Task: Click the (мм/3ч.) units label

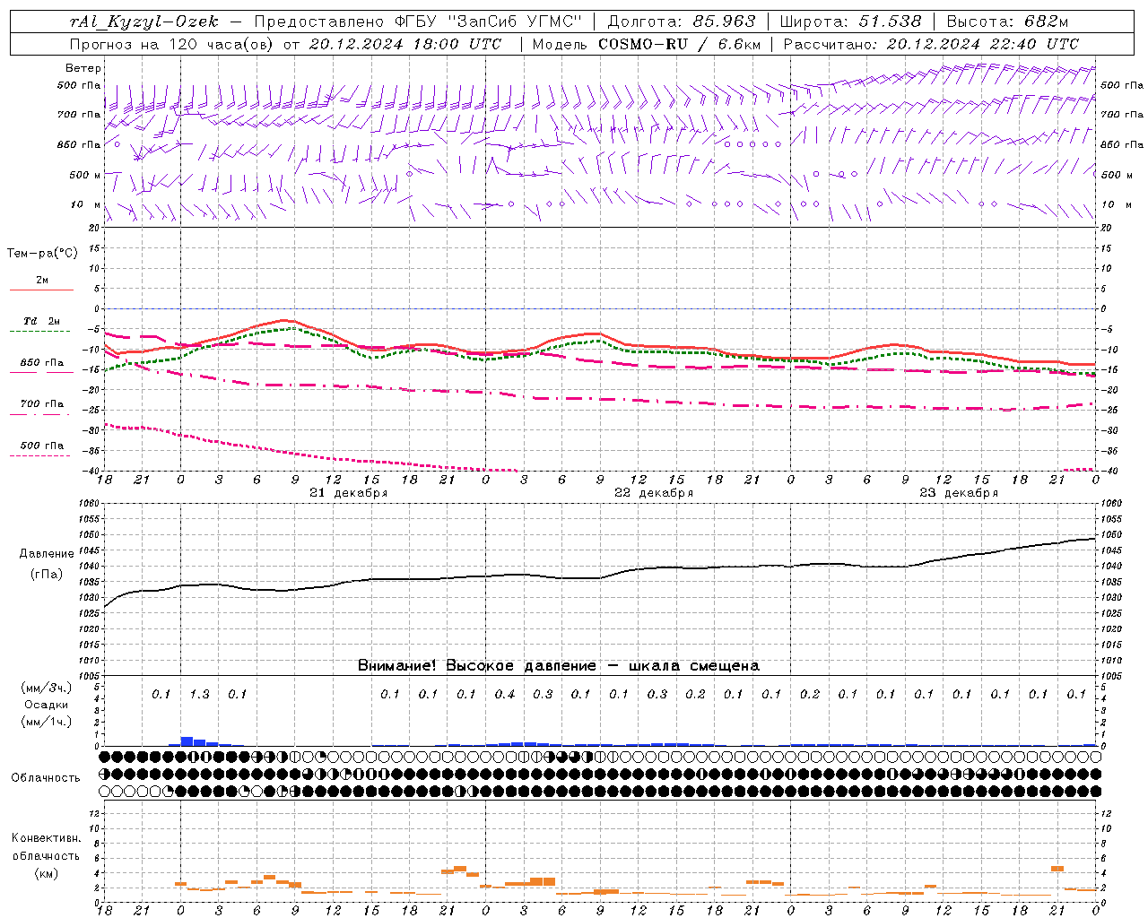Action: [46, 688]
